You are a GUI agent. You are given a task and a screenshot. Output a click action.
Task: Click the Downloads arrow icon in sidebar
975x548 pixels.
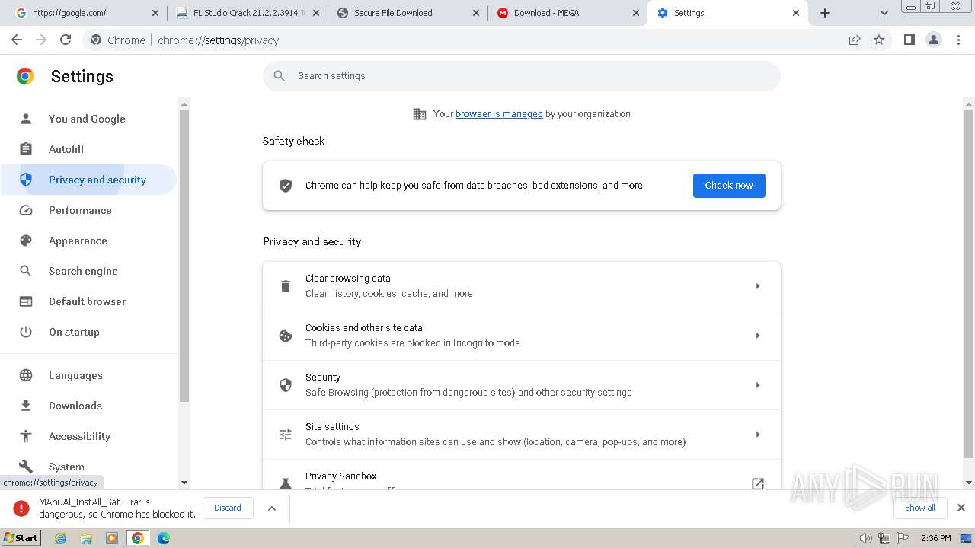click(26, 406)
